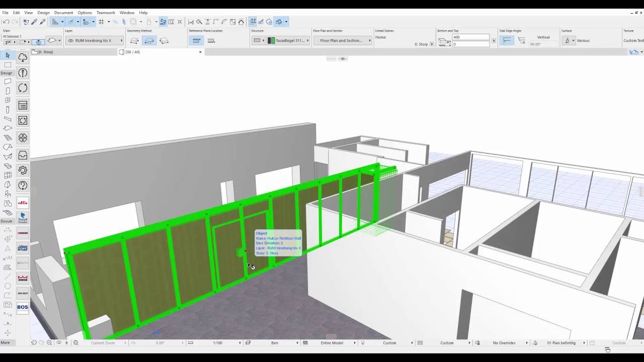
Task: Open the File menu
Action: click(5, 13)
